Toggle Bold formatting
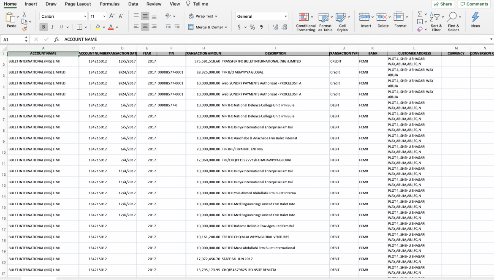The width and height of the screenshot is (494, 280). pyautogui.click(x=43, y=27)
